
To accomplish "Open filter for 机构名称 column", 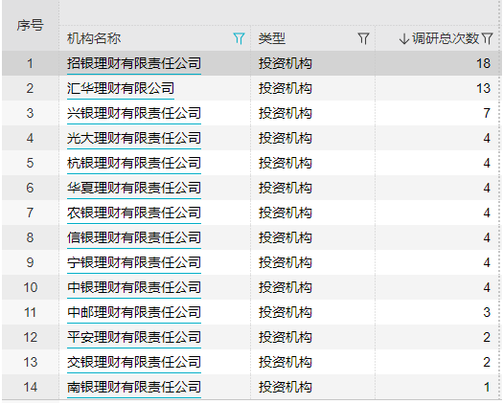I will point(239,38).
